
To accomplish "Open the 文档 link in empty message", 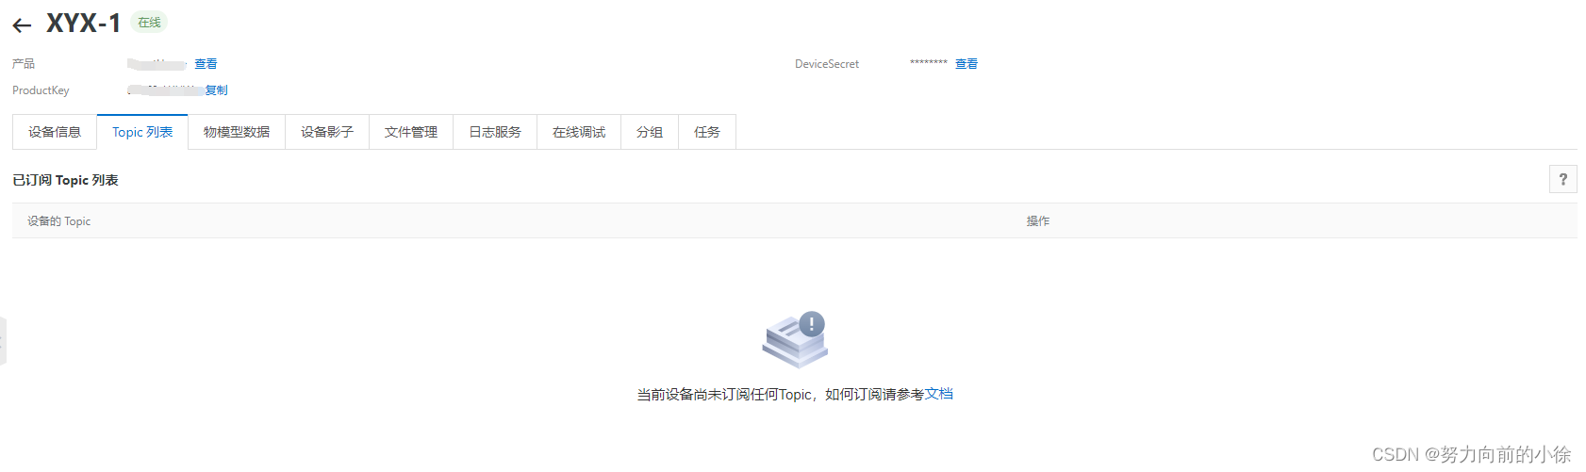I will (938, 394).
